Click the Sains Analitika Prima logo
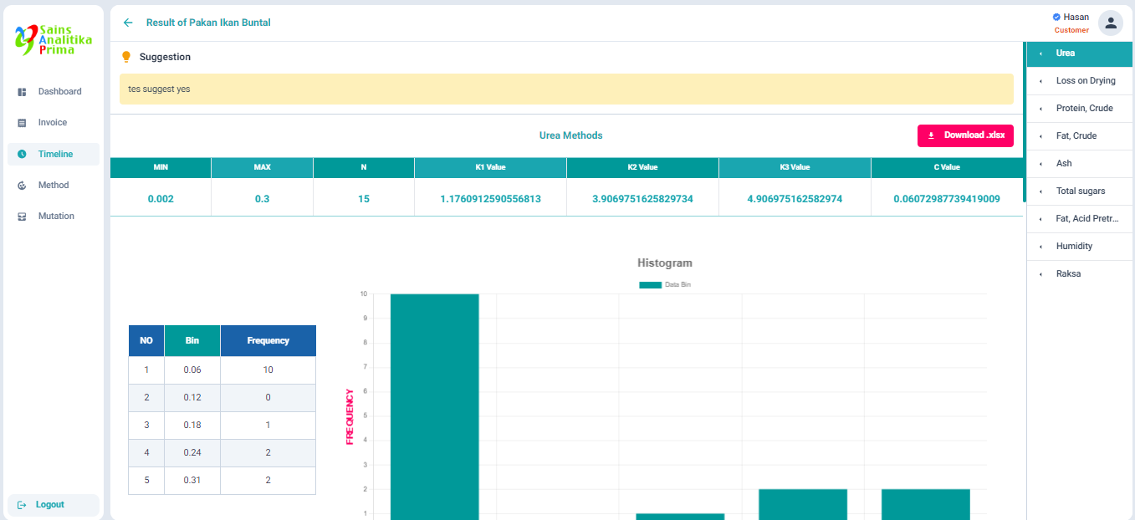The height and width of the screenshot is (520, 1135). [54, 39]
